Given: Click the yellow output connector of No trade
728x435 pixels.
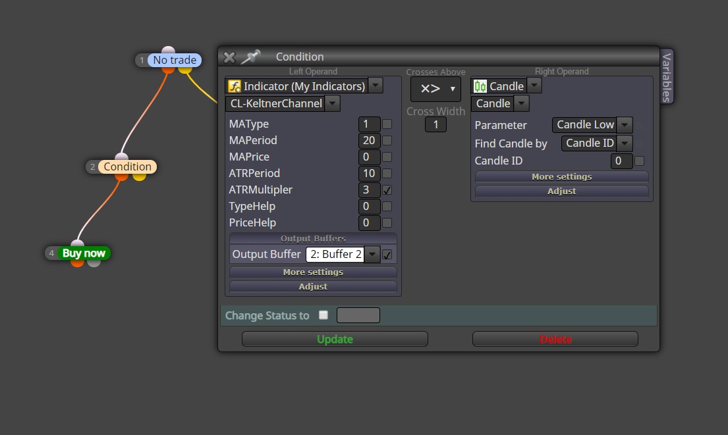Looking at the screenshot, I should tap(184, 69).
